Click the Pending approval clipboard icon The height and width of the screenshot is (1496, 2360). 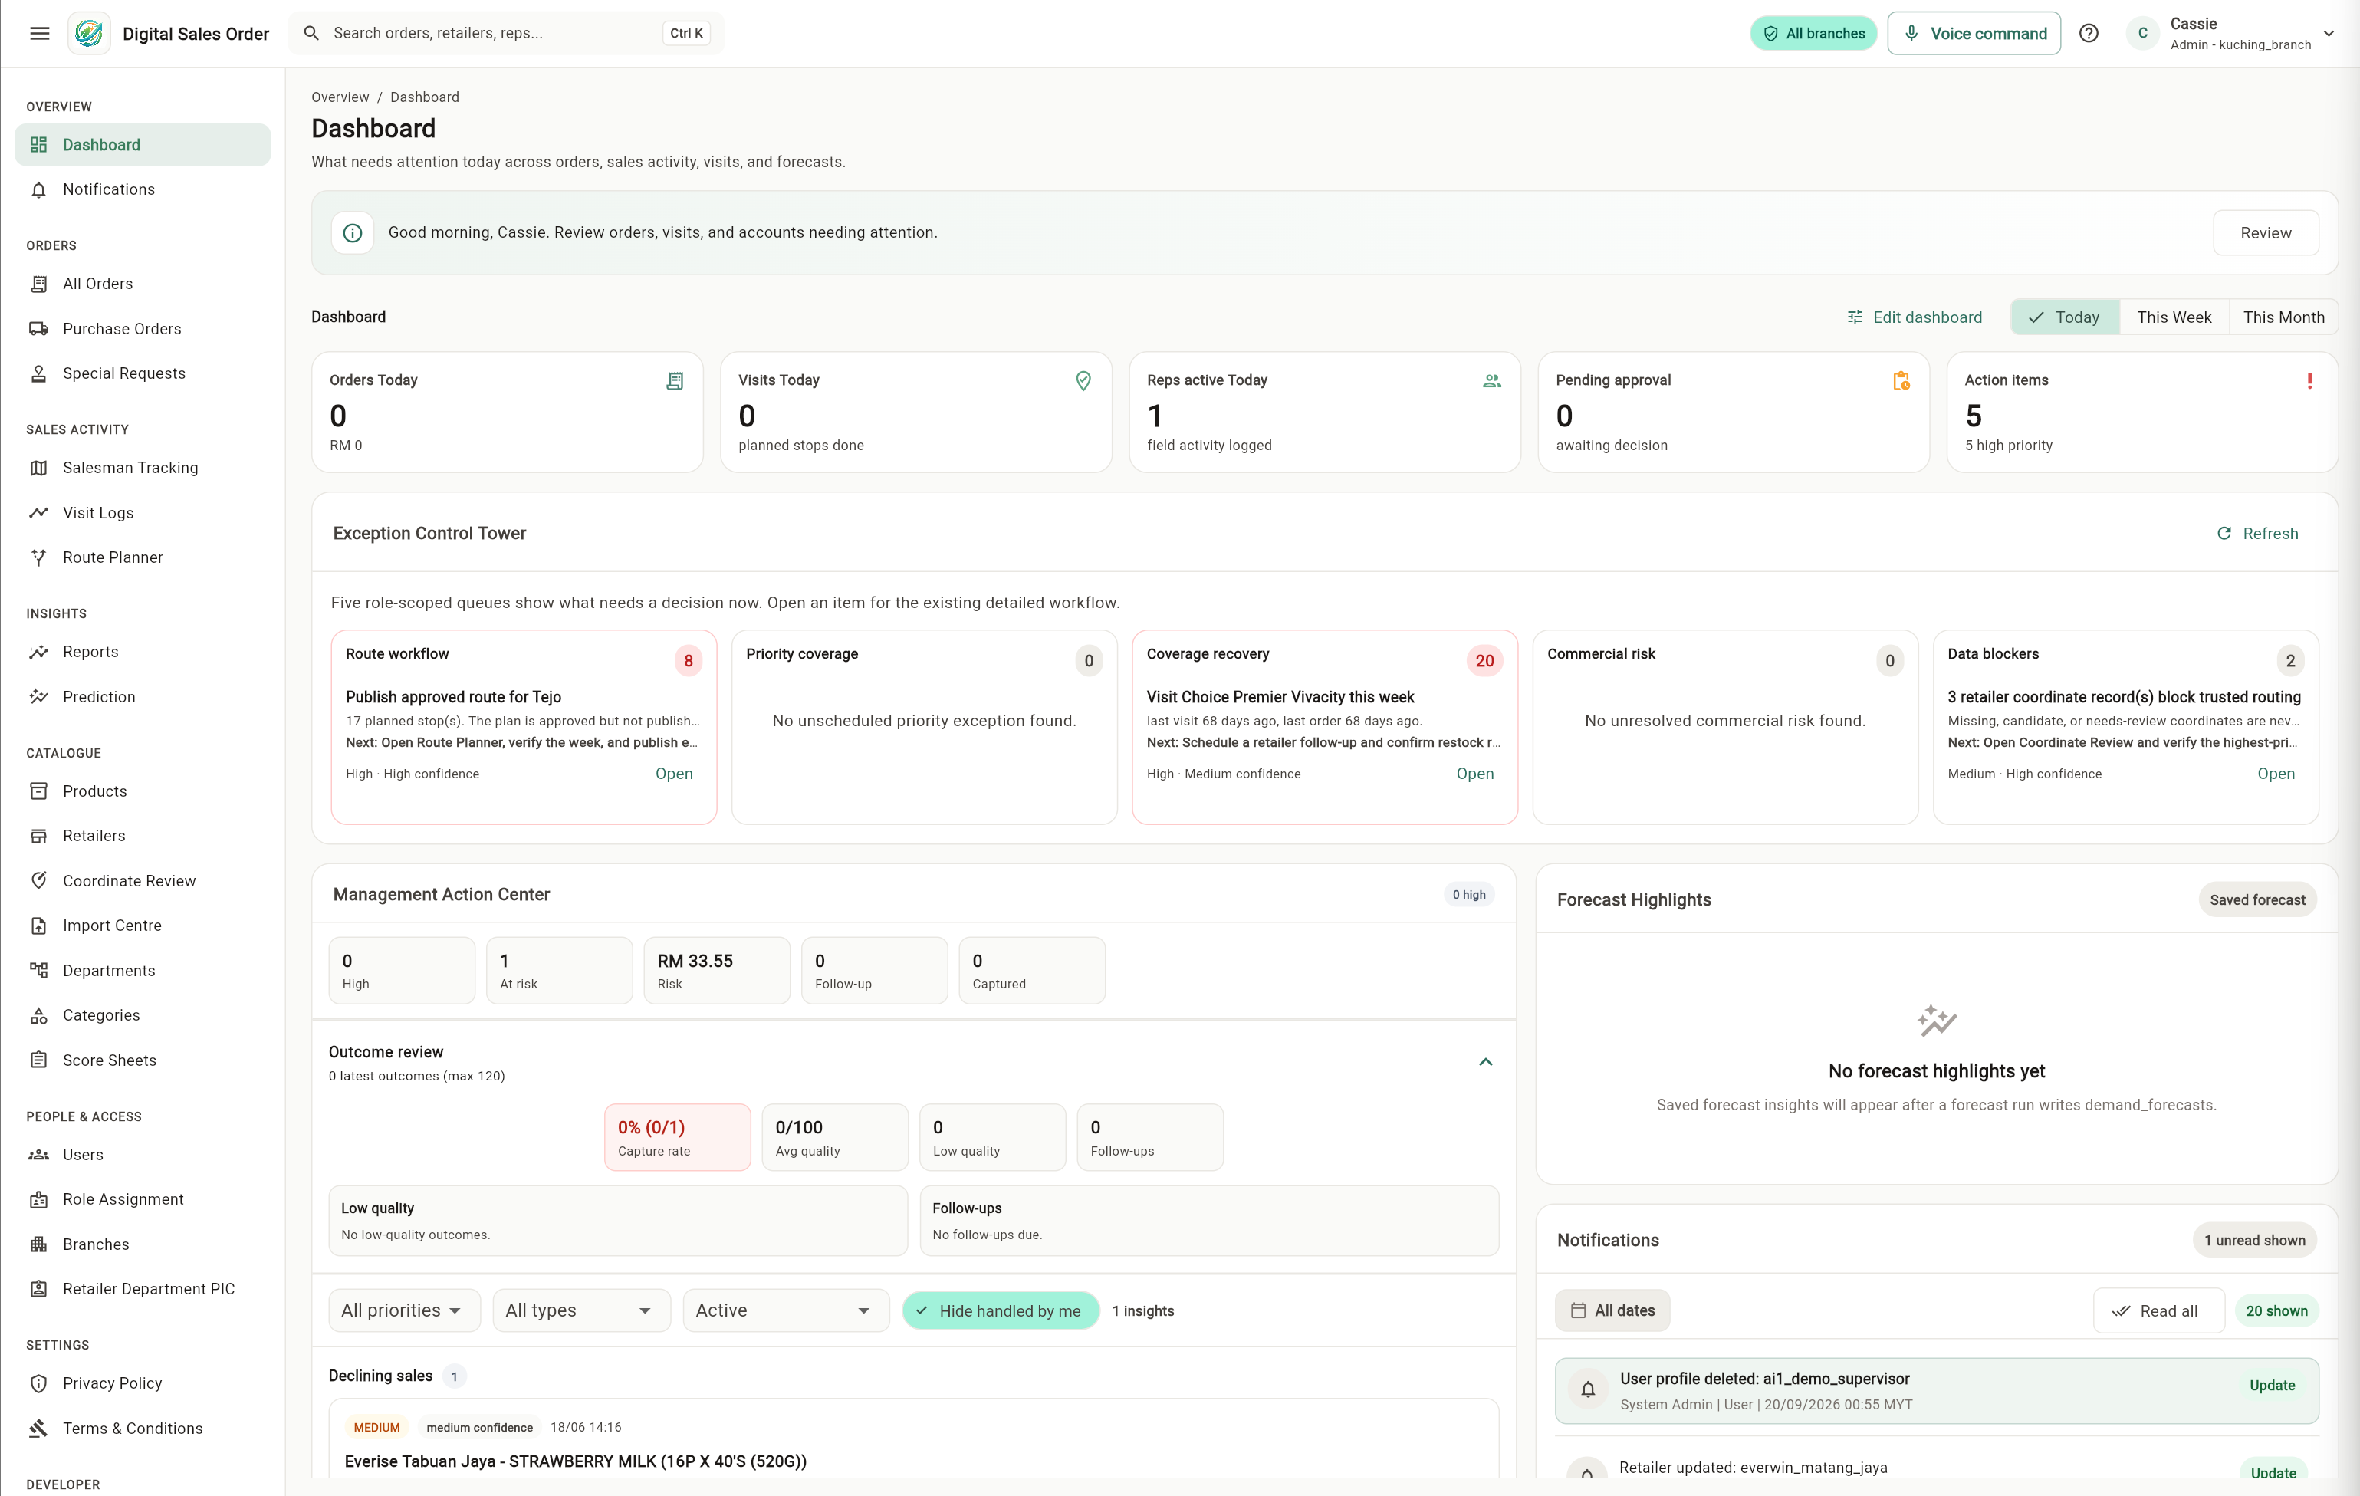pyautogui.click(x=1901, y=380)
